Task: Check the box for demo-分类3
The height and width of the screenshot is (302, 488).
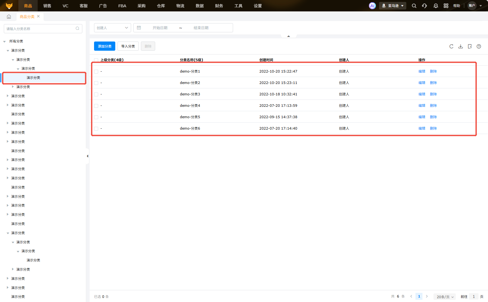Action: click(96, 94)
